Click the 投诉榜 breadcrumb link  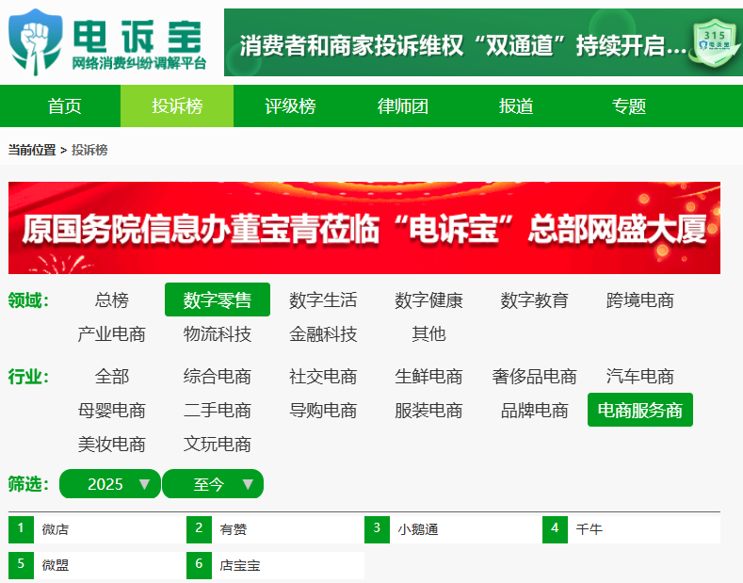(x=89, y=151)
